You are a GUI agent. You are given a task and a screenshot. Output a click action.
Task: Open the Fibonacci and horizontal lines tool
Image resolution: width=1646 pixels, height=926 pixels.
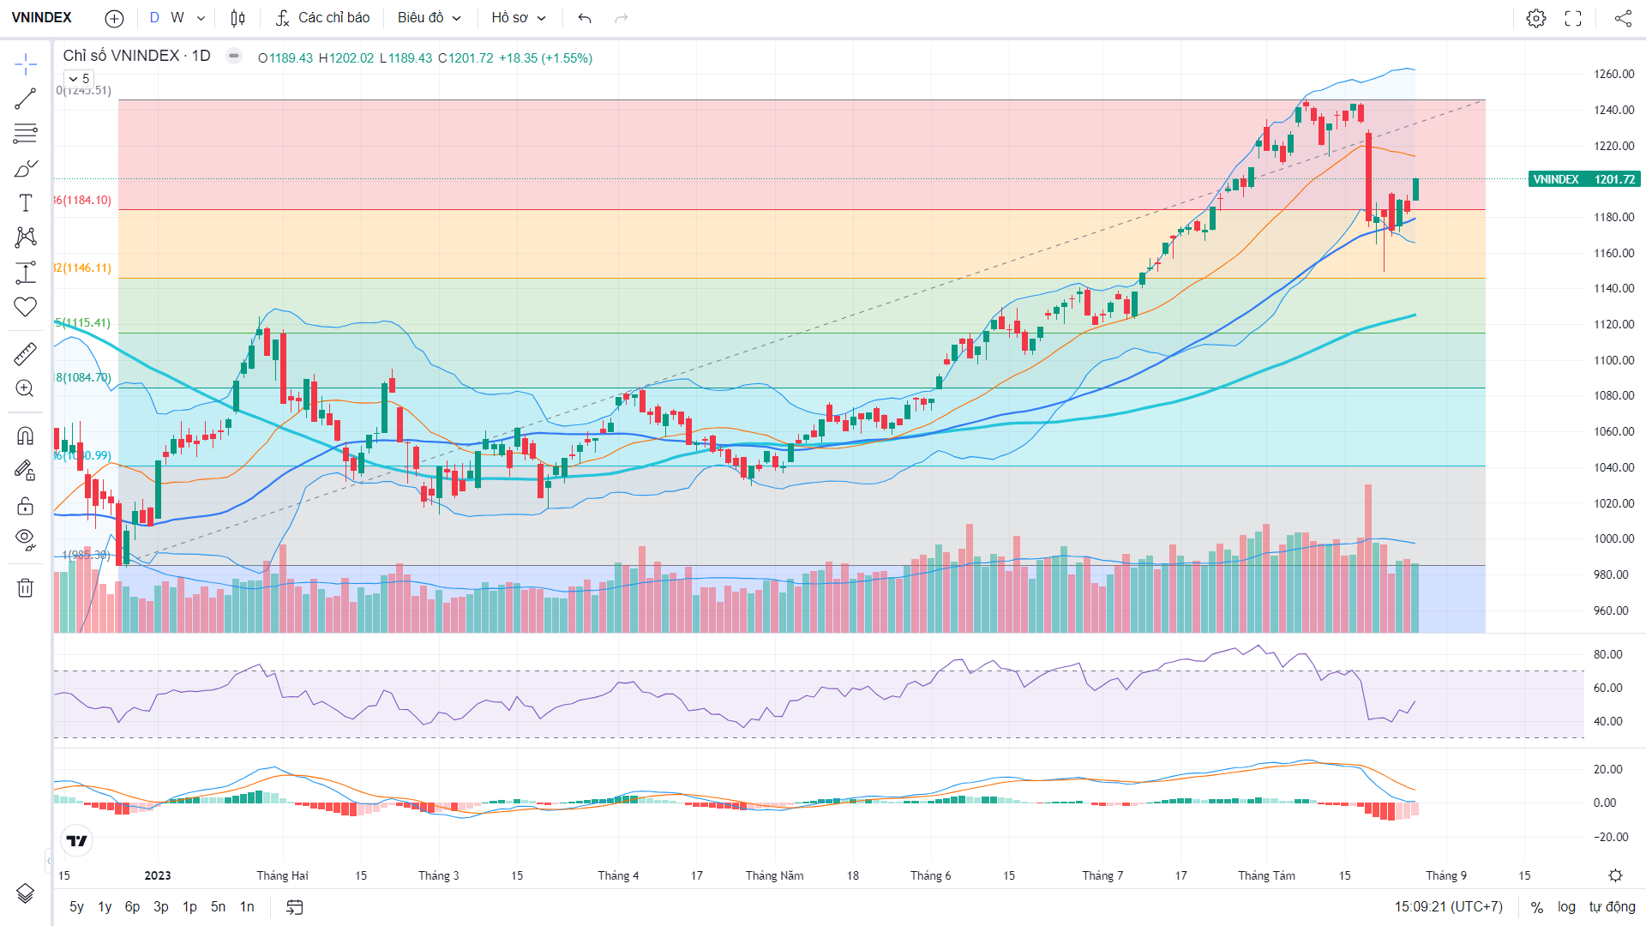click(x=26, y=134)
